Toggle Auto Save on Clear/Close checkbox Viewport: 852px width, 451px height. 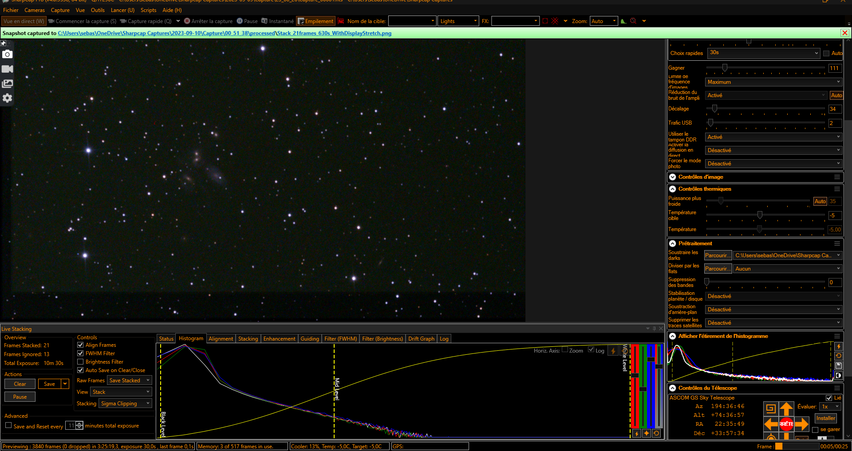click(80, 370)
